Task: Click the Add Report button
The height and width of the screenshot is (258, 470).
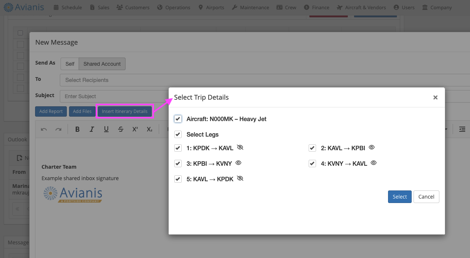Action: point(51,111)
